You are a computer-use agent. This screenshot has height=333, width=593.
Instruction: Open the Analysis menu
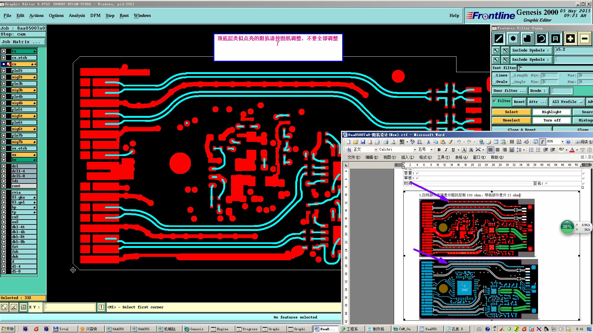(x=77, y=15)
